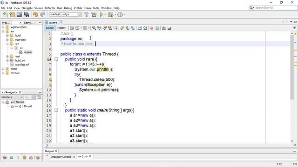
Task: Close the a.java editor tab
Action: point(61,22)
